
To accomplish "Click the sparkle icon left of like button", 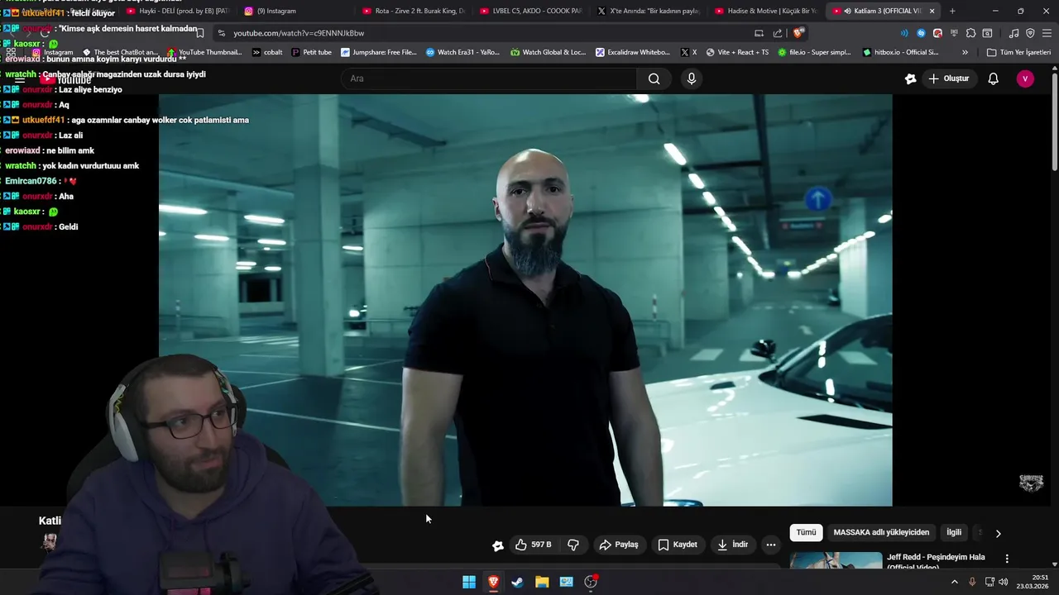I will [x=497, y=545].
